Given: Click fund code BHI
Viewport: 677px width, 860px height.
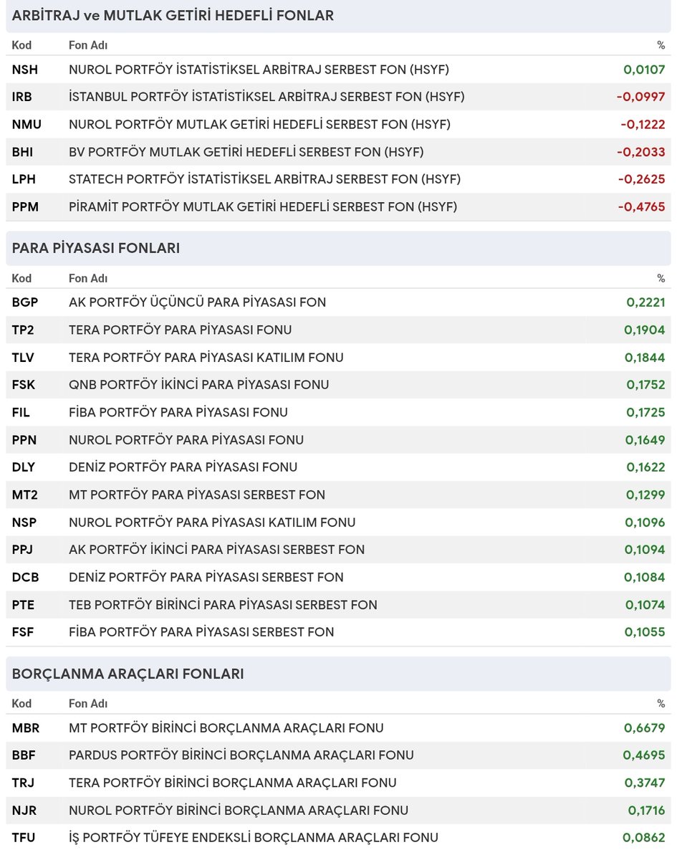Looking at the screenshot, I should [x=22, y=152].
